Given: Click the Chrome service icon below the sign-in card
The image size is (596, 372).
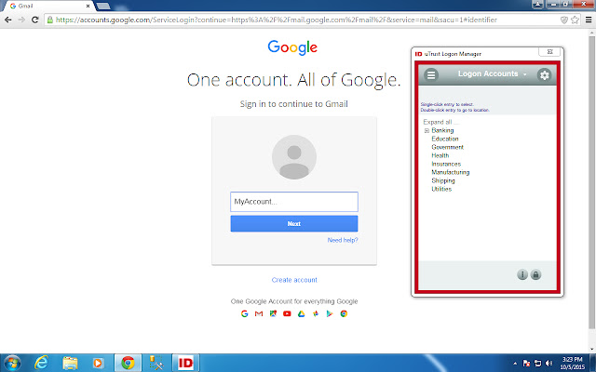Looking at the screenshot, I should (344, 313).
